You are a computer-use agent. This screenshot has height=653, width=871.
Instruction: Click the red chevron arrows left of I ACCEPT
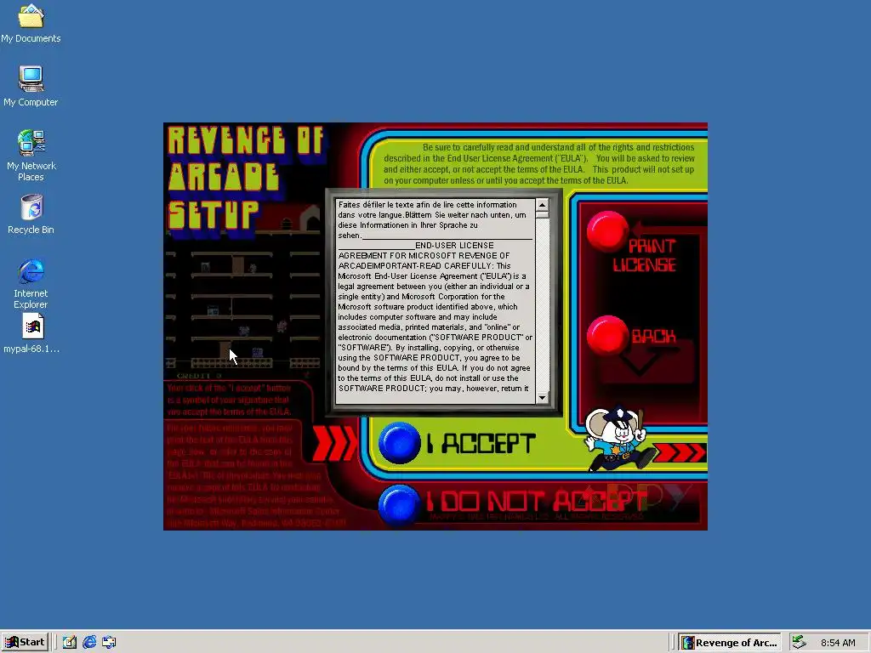coord(333,442)
